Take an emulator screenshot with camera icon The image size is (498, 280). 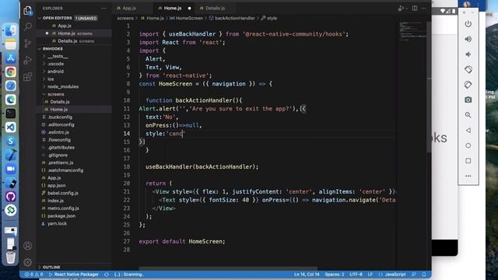pyautogui.click(x=468, y=100)
